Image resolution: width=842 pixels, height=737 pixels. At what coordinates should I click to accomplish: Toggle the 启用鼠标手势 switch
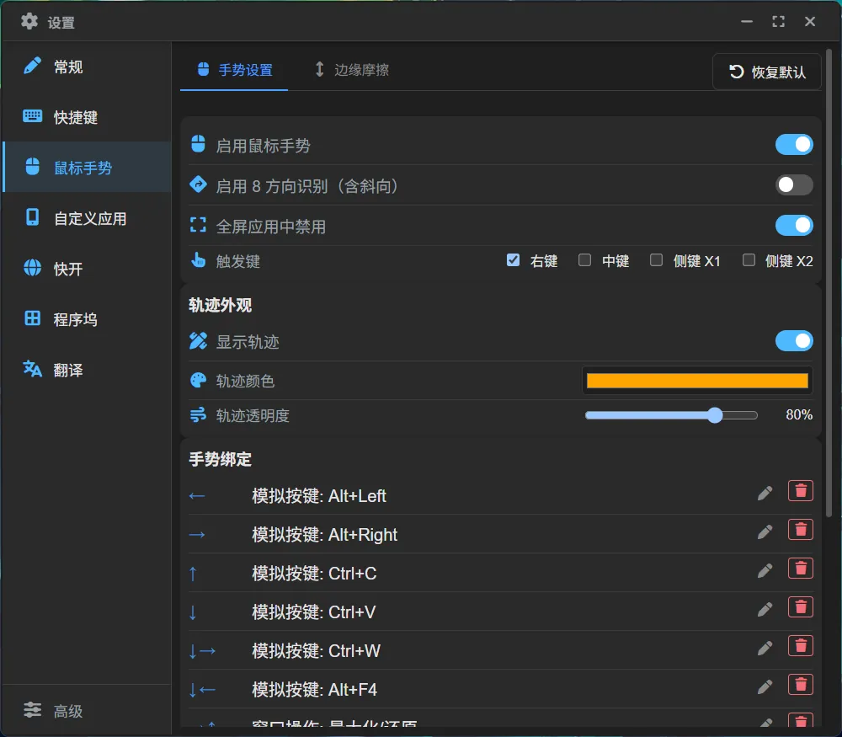click(x=794, y=145)
